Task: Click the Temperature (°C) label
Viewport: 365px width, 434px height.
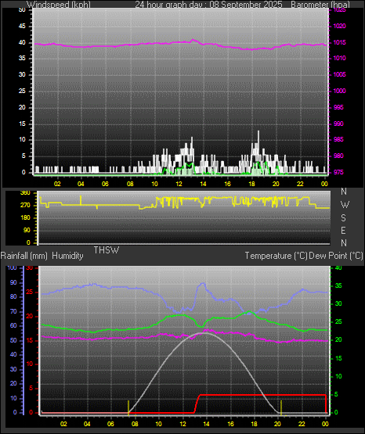Action: pos(276,256)
